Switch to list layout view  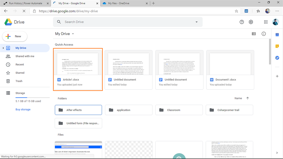click(254, 34)
